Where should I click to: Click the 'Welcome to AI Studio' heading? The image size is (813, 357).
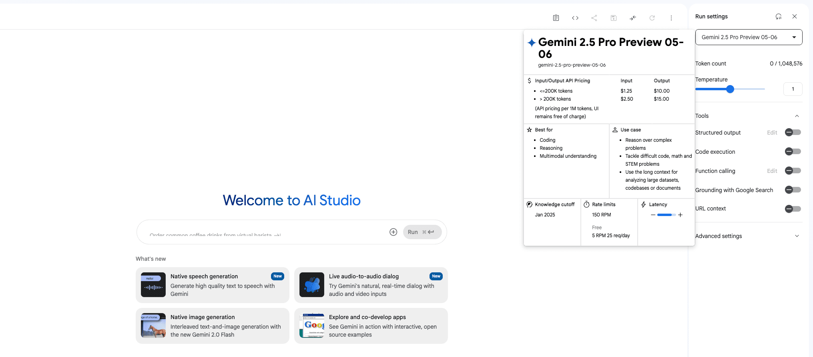pos(292,200)
